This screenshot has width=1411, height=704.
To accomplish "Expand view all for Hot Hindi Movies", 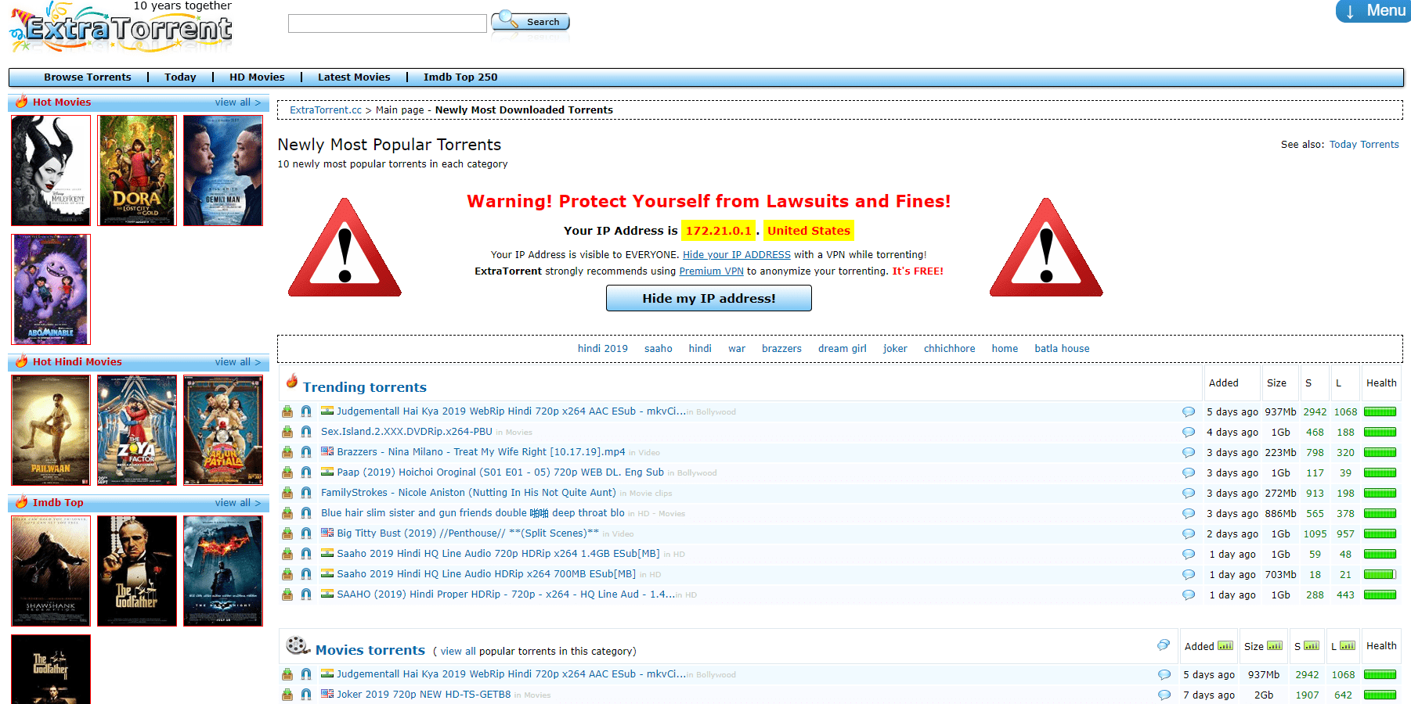I will [x=237, y=362].
